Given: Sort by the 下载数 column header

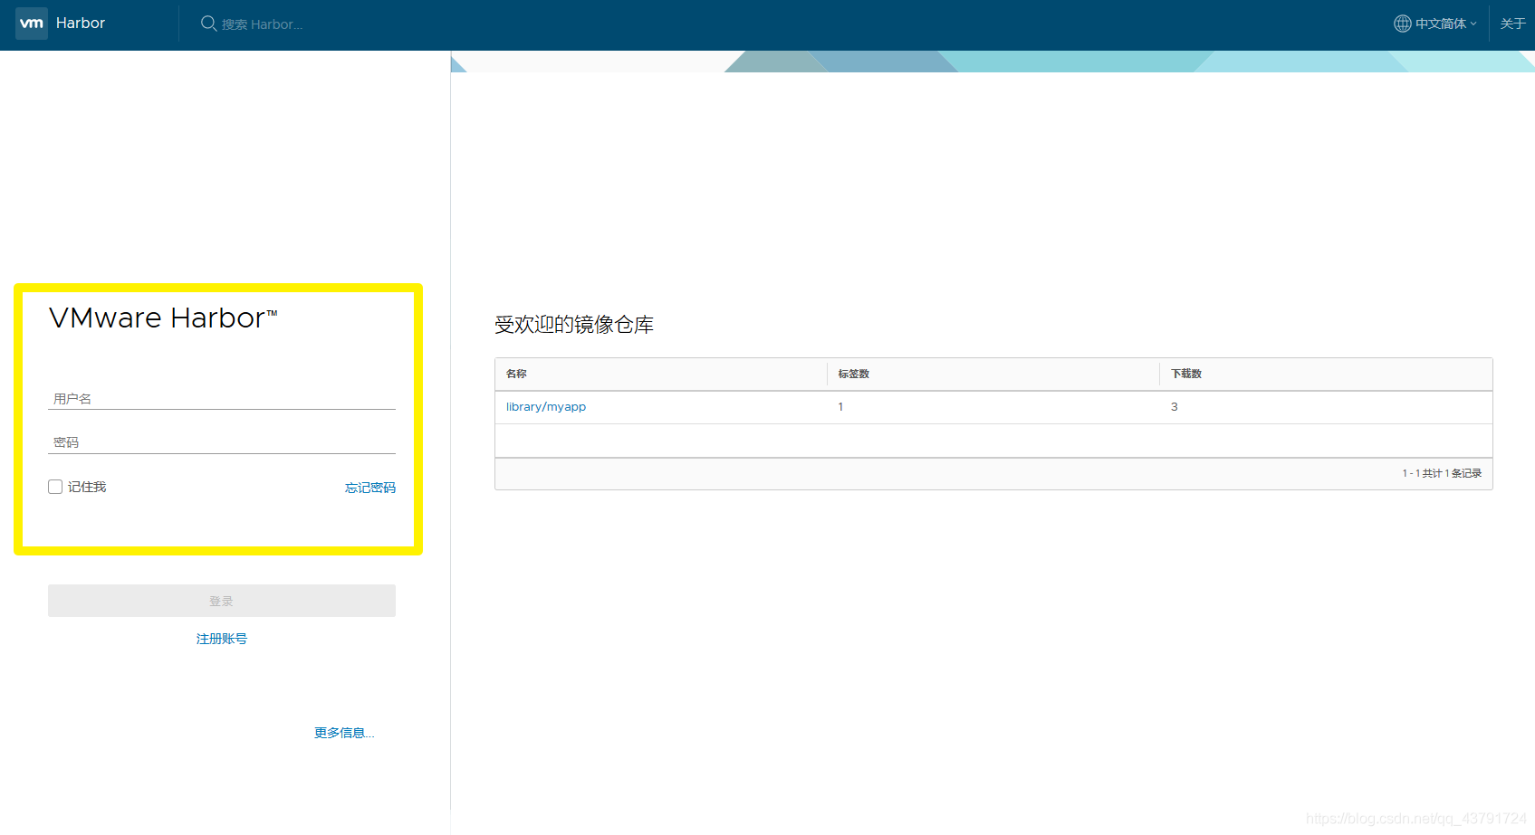Looking at the screenshot, I should (x=1186, y=374).
